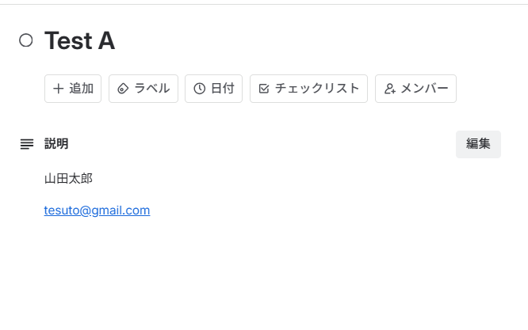Click the person-plus icon on メンバー
Image resolution: width=528 pixels, height=330 pixels.
[x=389, y=89]
